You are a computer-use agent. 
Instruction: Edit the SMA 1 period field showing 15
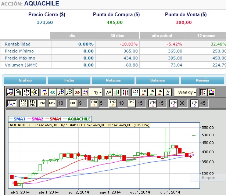point(162,103)
